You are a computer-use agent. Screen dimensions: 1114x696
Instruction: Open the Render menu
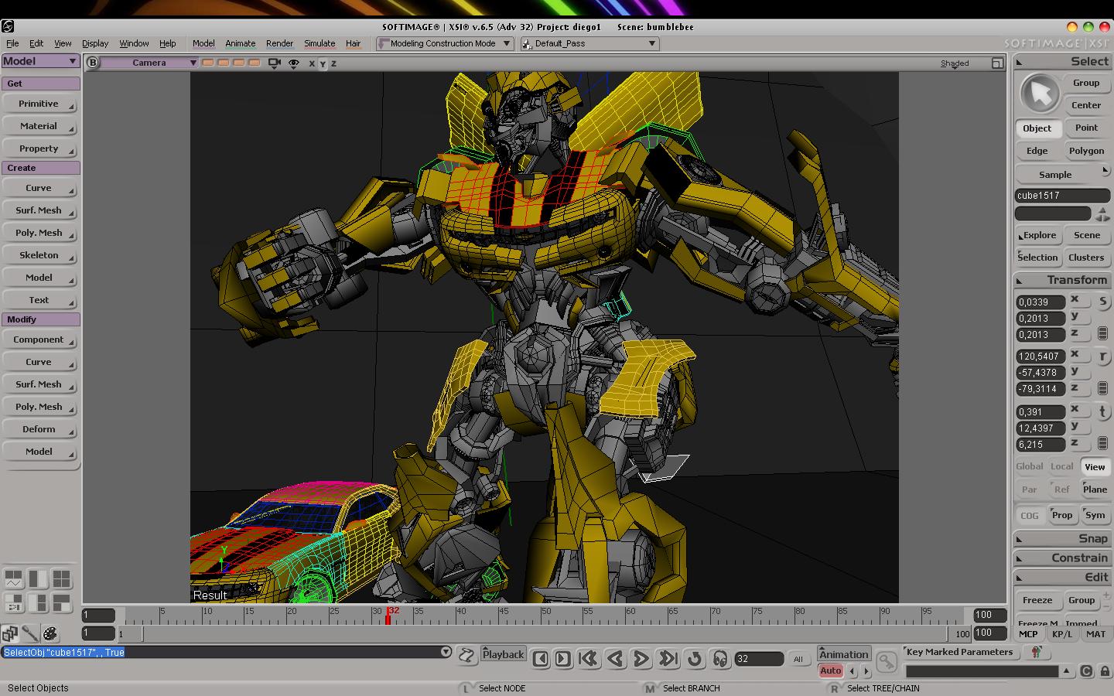point(279,43)
